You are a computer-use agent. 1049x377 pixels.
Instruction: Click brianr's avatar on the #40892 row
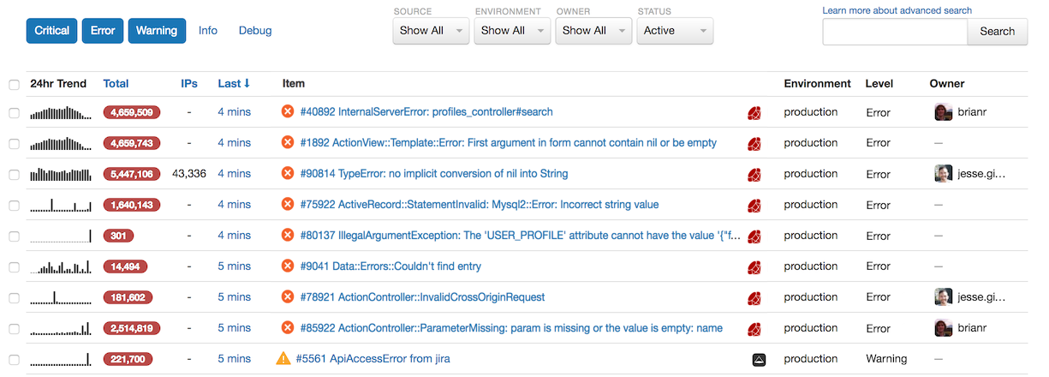[943, 112]
